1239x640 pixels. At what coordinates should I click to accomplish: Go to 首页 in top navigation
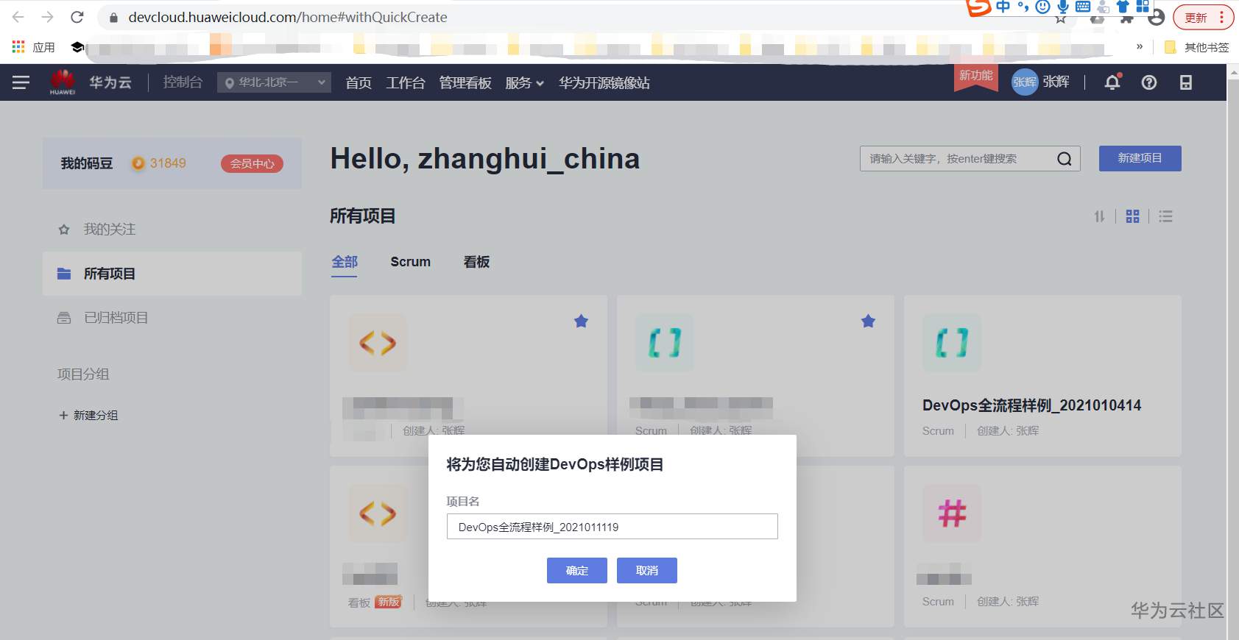(x=359, y=83)
